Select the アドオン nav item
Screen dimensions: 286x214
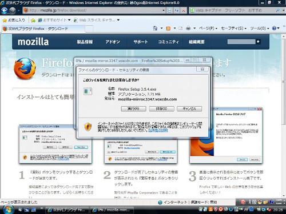click(113, 42)
